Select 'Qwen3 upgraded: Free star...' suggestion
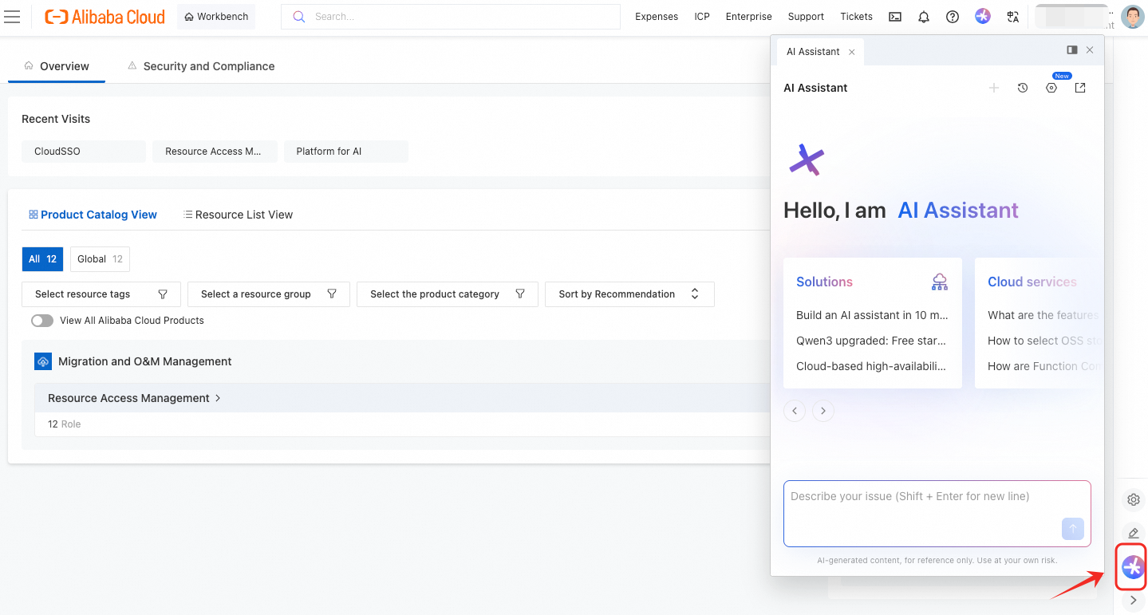 pos(872,341)
